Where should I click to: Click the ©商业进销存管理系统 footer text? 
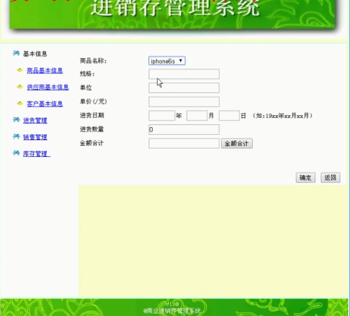click(x=172, y=311)
